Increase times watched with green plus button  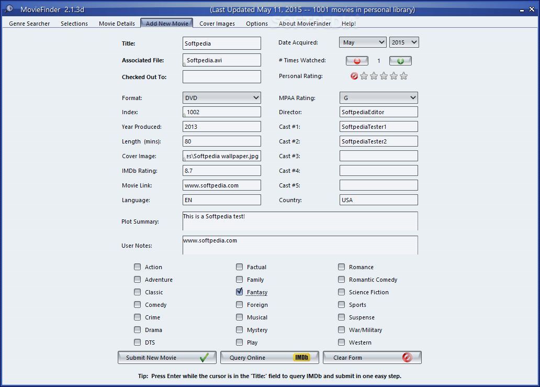(400, 61)
